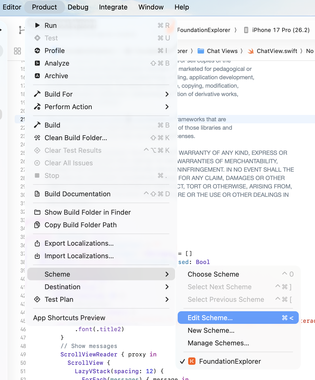
Task: Choose New Scheme…
Action: [238, 330]
